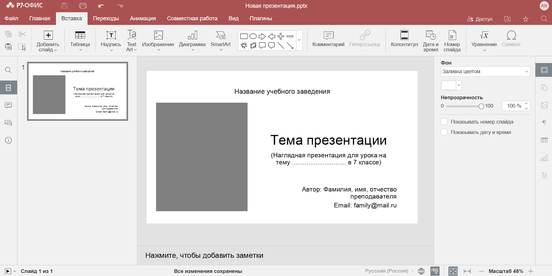Click the Copy icon in the ribbon
This screenshot has width=552, height=276.
[8, 34]
